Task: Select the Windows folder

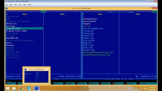Action: point(10,45)
